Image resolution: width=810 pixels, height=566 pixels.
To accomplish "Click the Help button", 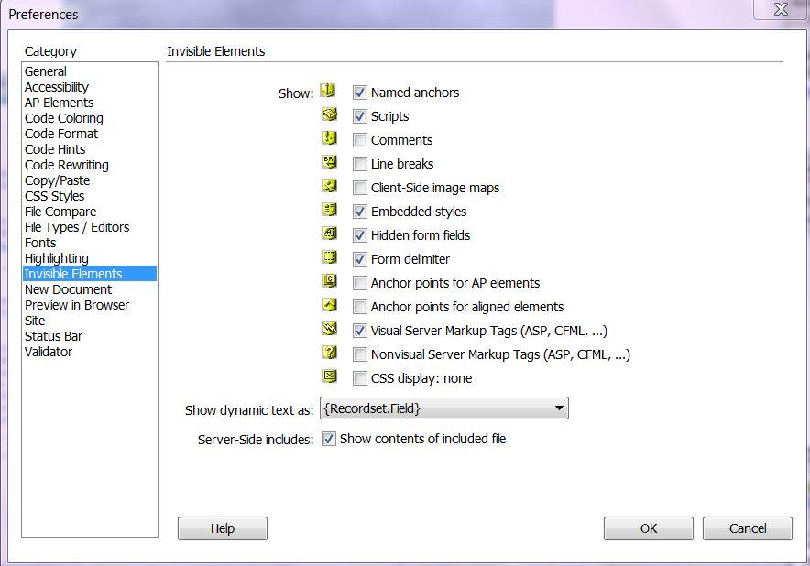I will [223, 528].
